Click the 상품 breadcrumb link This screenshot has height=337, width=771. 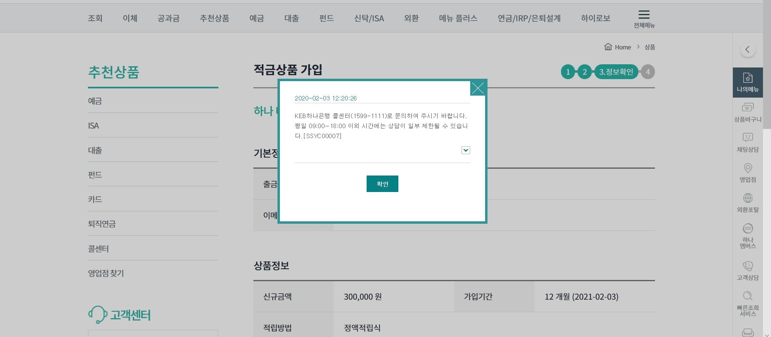click(650, 47)
